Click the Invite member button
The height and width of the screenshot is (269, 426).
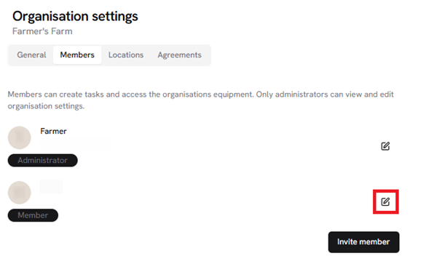click(363, 242)
